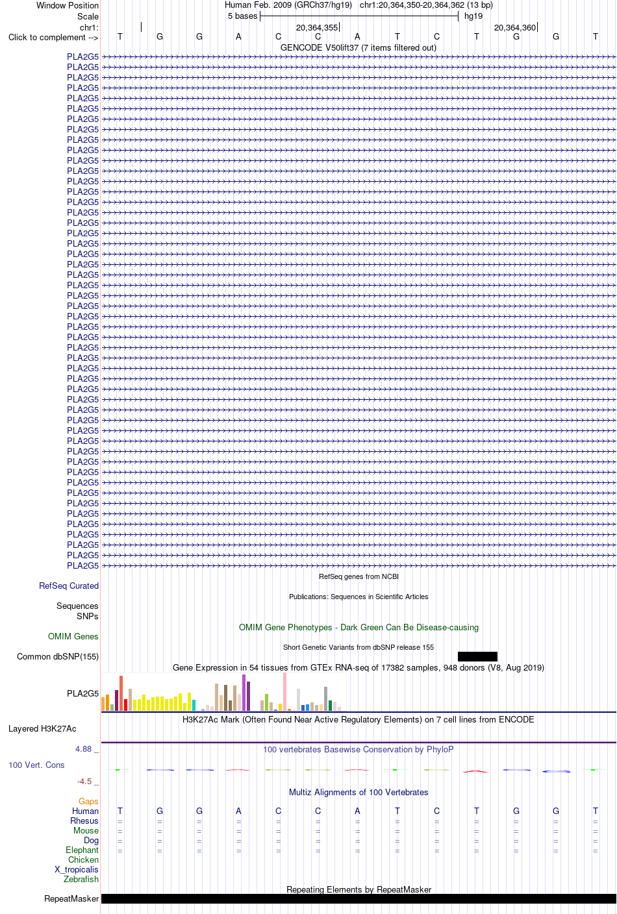Screen dimensions: 617x914
Task: Open 'Gene Expression in 54 tissues from GTEx' title
Action: click(x=359, y=667)
